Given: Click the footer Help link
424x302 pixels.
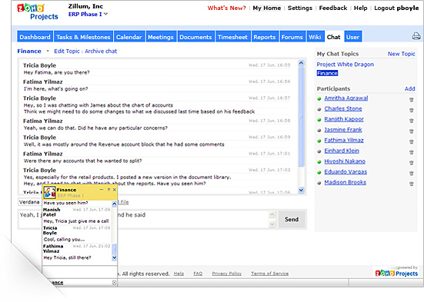Looking at the screenshot, I should click(179, 274).
